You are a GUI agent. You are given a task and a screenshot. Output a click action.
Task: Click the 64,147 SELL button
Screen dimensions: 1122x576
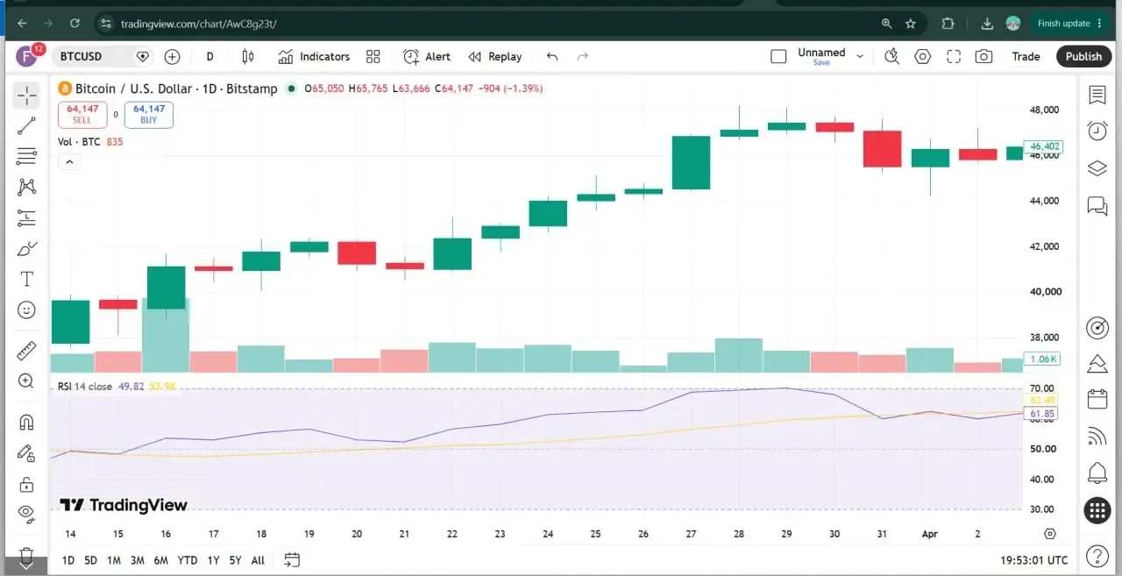82,114
